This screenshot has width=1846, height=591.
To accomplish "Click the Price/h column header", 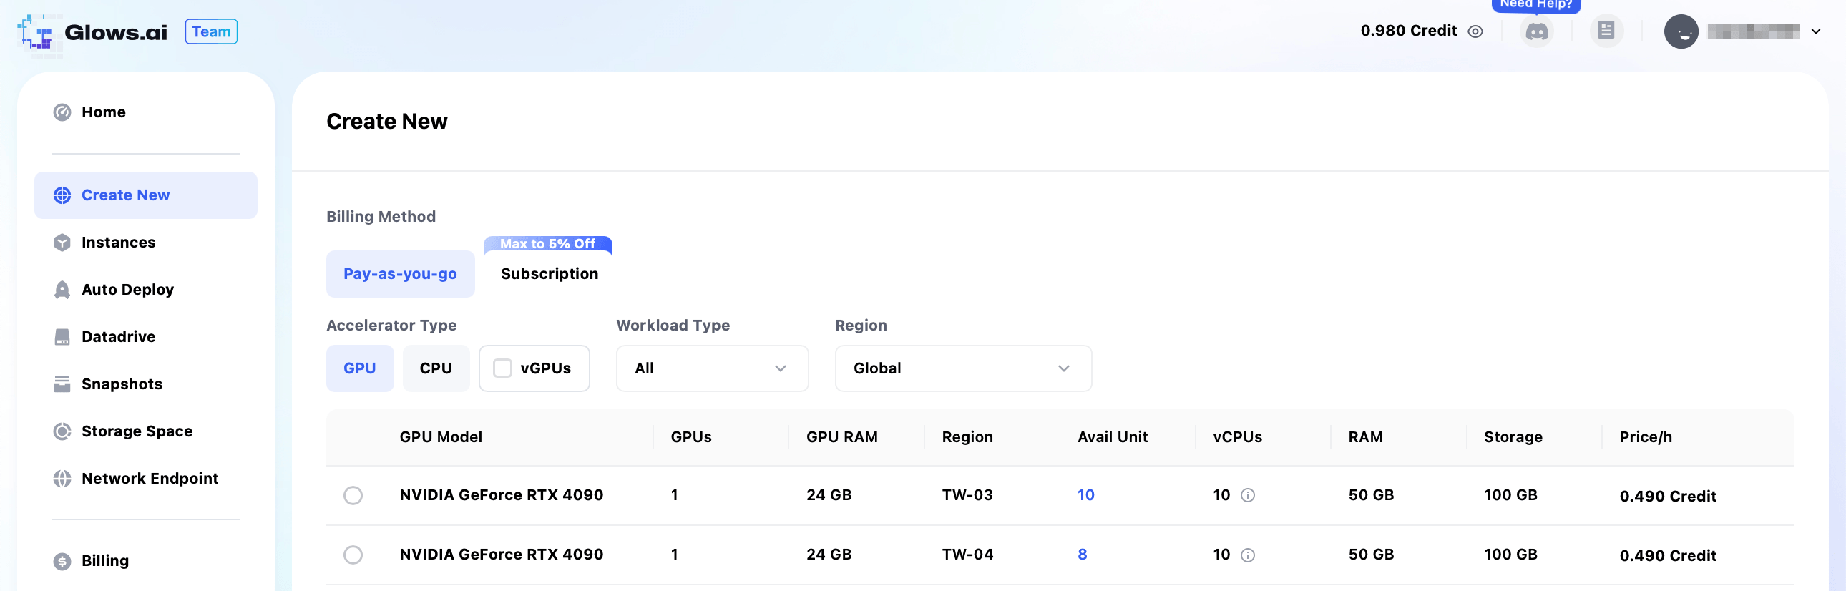I will 1646,438.
